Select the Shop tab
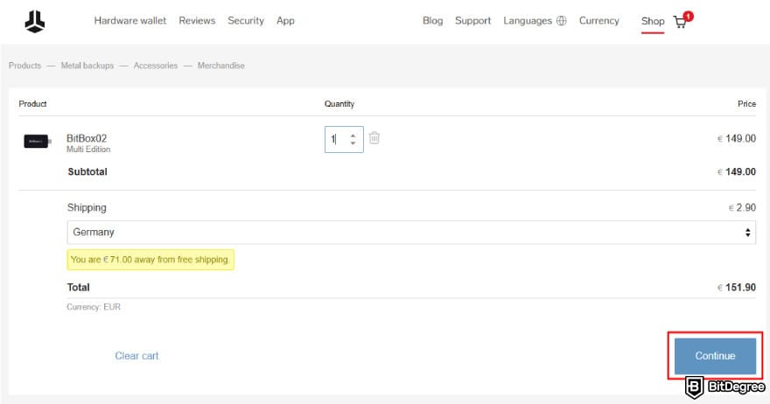The width and height of the screenshot is (770, 404). tap(653, 21)
